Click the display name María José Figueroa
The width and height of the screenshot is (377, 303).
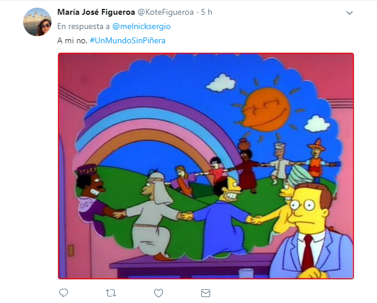click(96, 12)
